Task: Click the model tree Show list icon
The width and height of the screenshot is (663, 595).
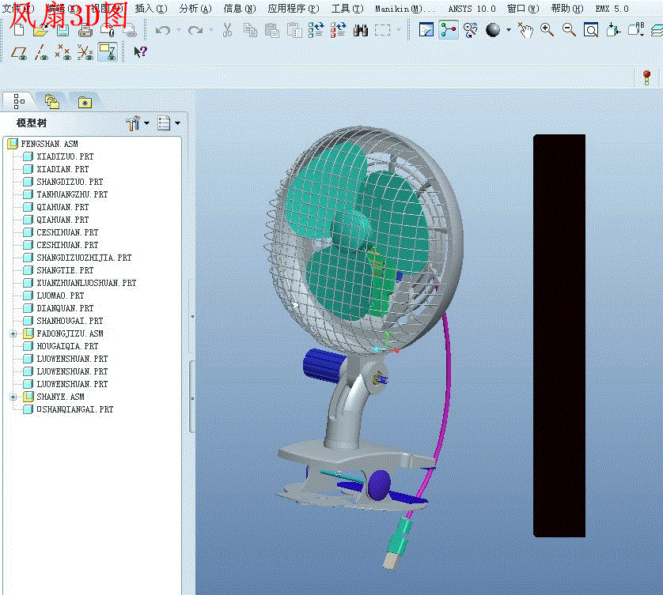Action: click(164, 123)
